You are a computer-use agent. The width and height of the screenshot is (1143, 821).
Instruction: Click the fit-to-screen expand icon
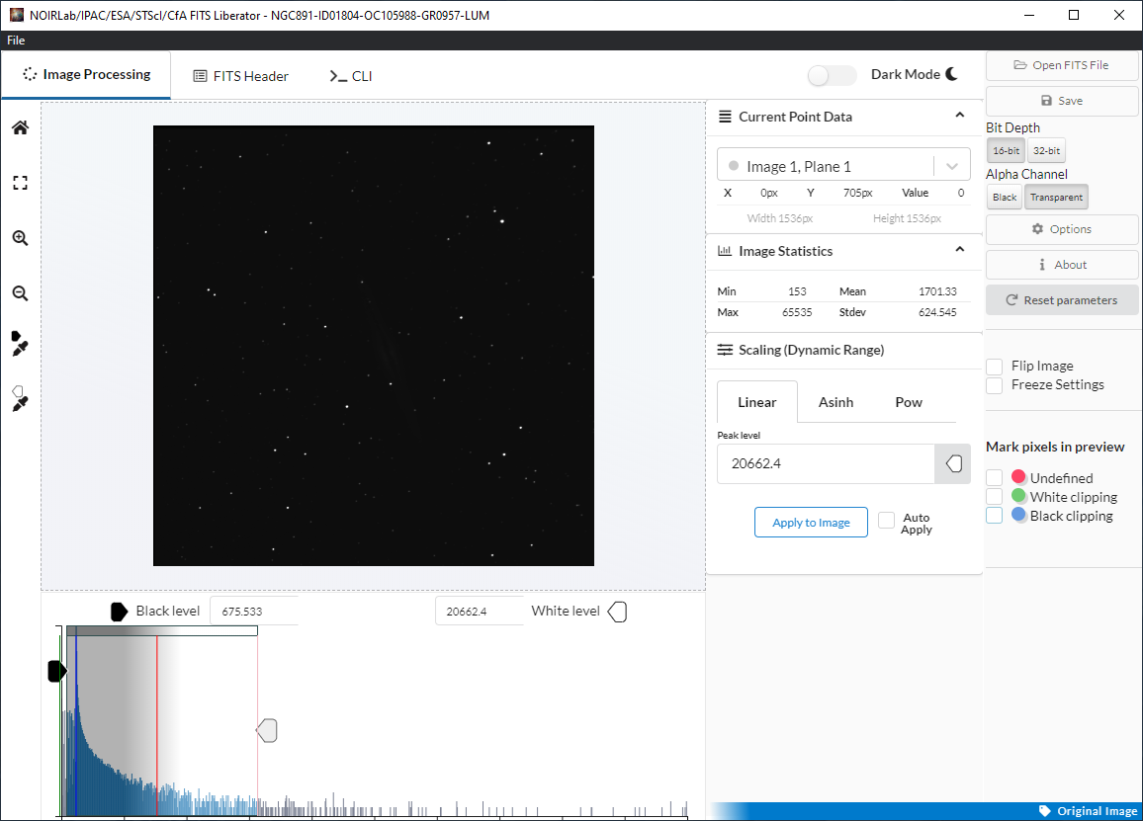point(21,183)
